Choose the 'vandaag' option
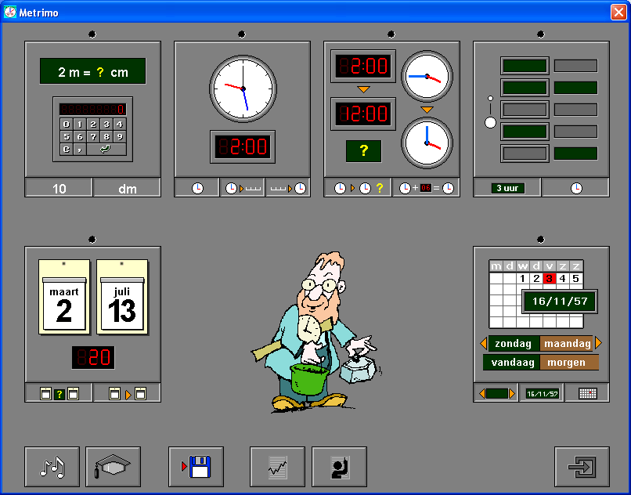 click(x=512, y=362)
